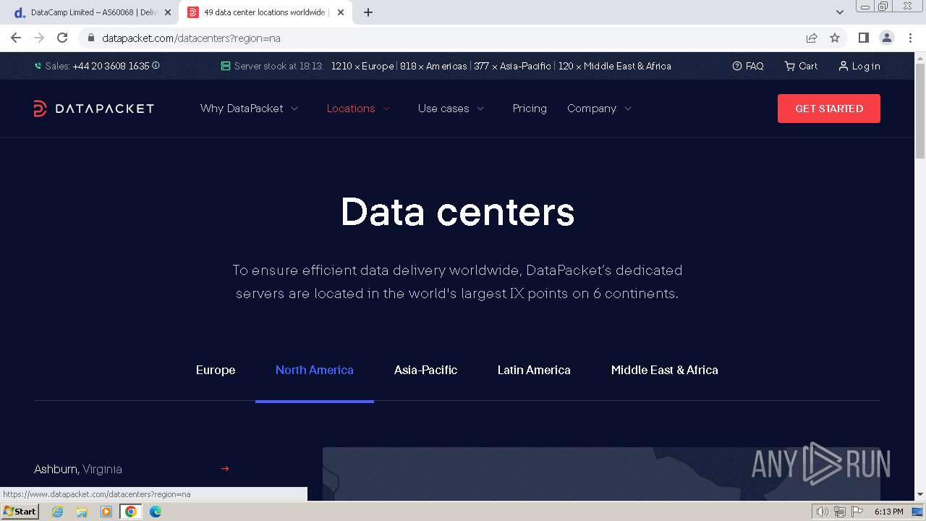Screen dimensions: 926x521
Task: Open Internet Explorer from taskbar
Action: pos(58,512)
